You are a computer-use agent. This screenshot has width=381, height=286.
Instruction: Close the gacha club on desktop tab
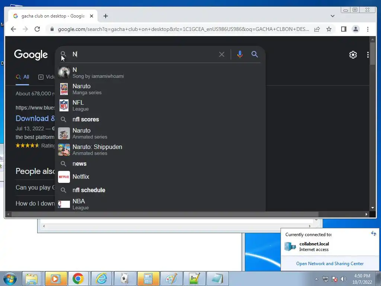tap(92, 16)
